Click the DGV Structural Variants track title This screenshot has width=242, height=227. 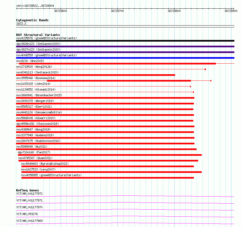click(x=38, y=35)
